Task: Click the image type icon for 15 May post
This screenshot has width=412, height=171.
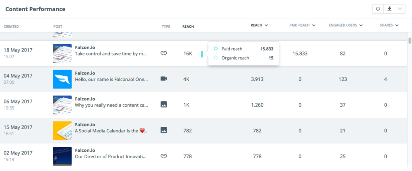Action: [164, 130]
